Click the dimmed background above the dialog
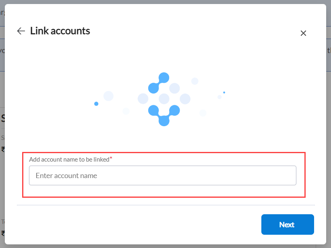 coord(165,2)
